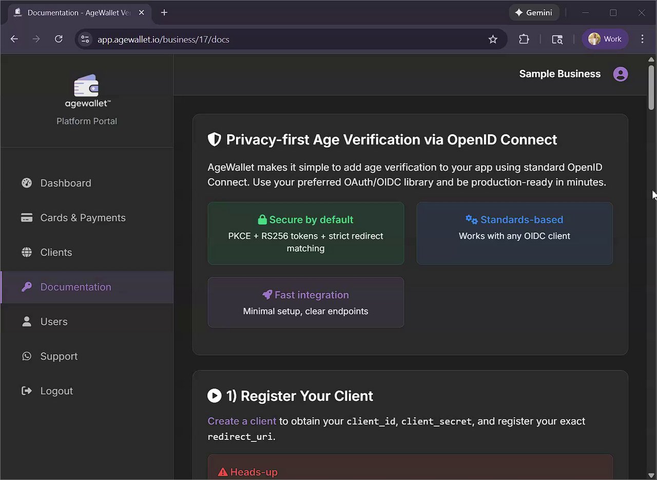Click the Support WhatsApp icon

tap(27, 356)
